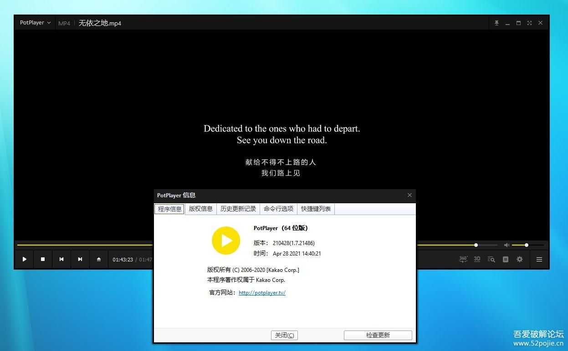
Task: Switch to the 版权信息 tab
Action: coord(201,209)
